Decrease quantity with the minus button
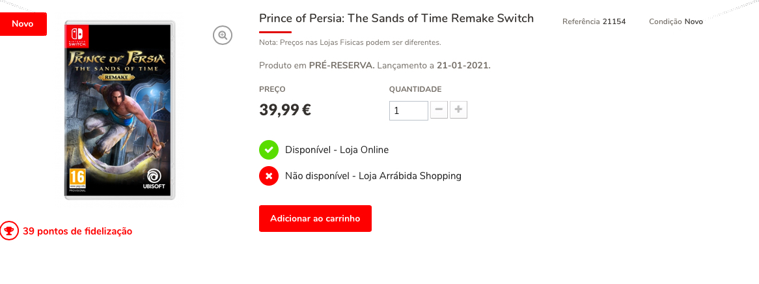Screen dimensions: 759x284 point(439,110)
